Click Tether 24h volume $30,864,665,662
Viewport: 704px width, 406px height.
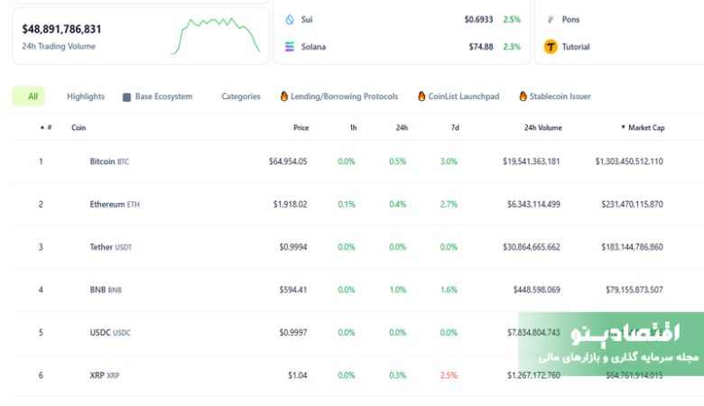click(x=531, y=246)
